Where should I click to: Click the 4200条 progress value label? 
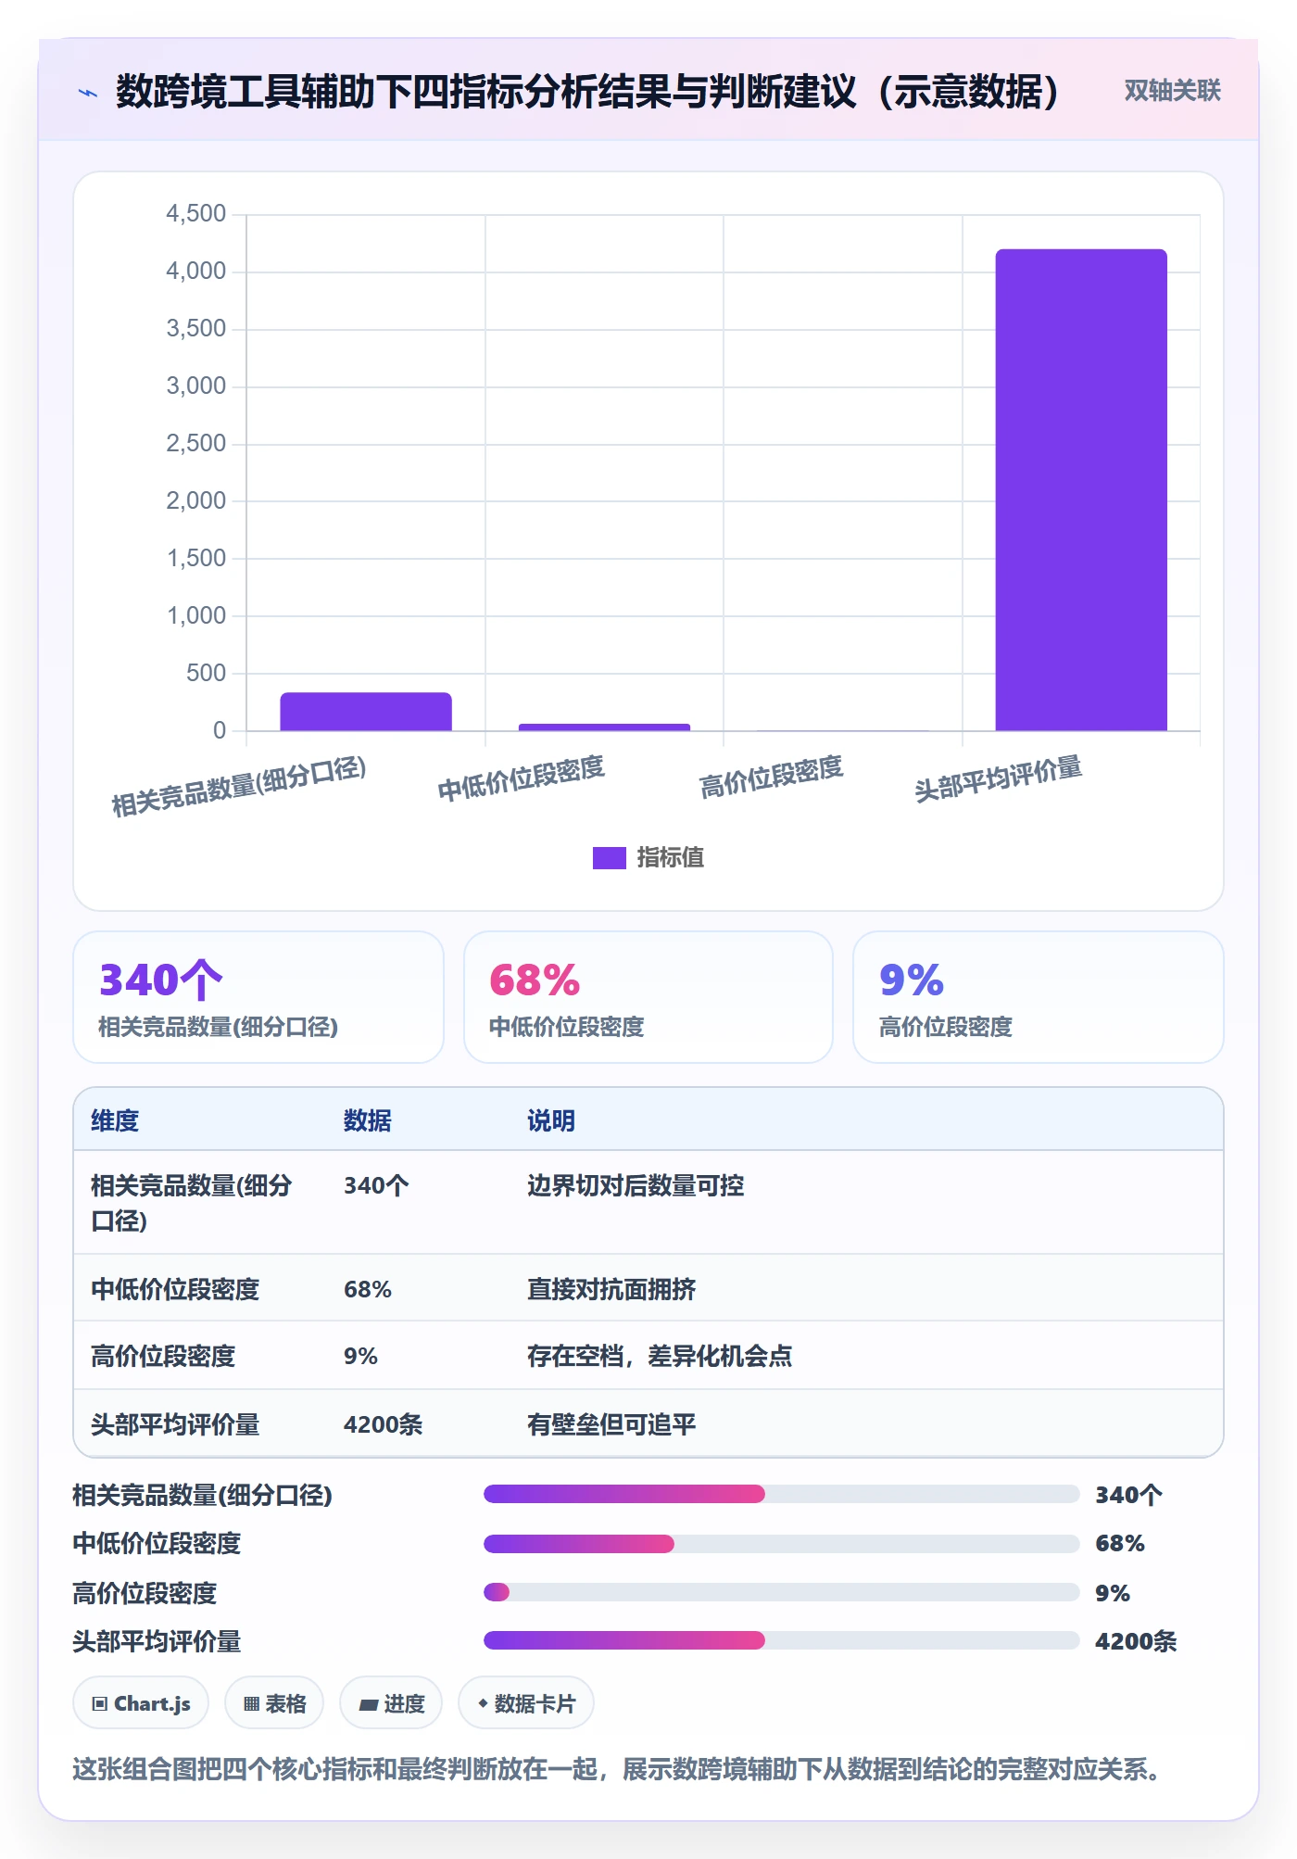tap(1136, 1641)
